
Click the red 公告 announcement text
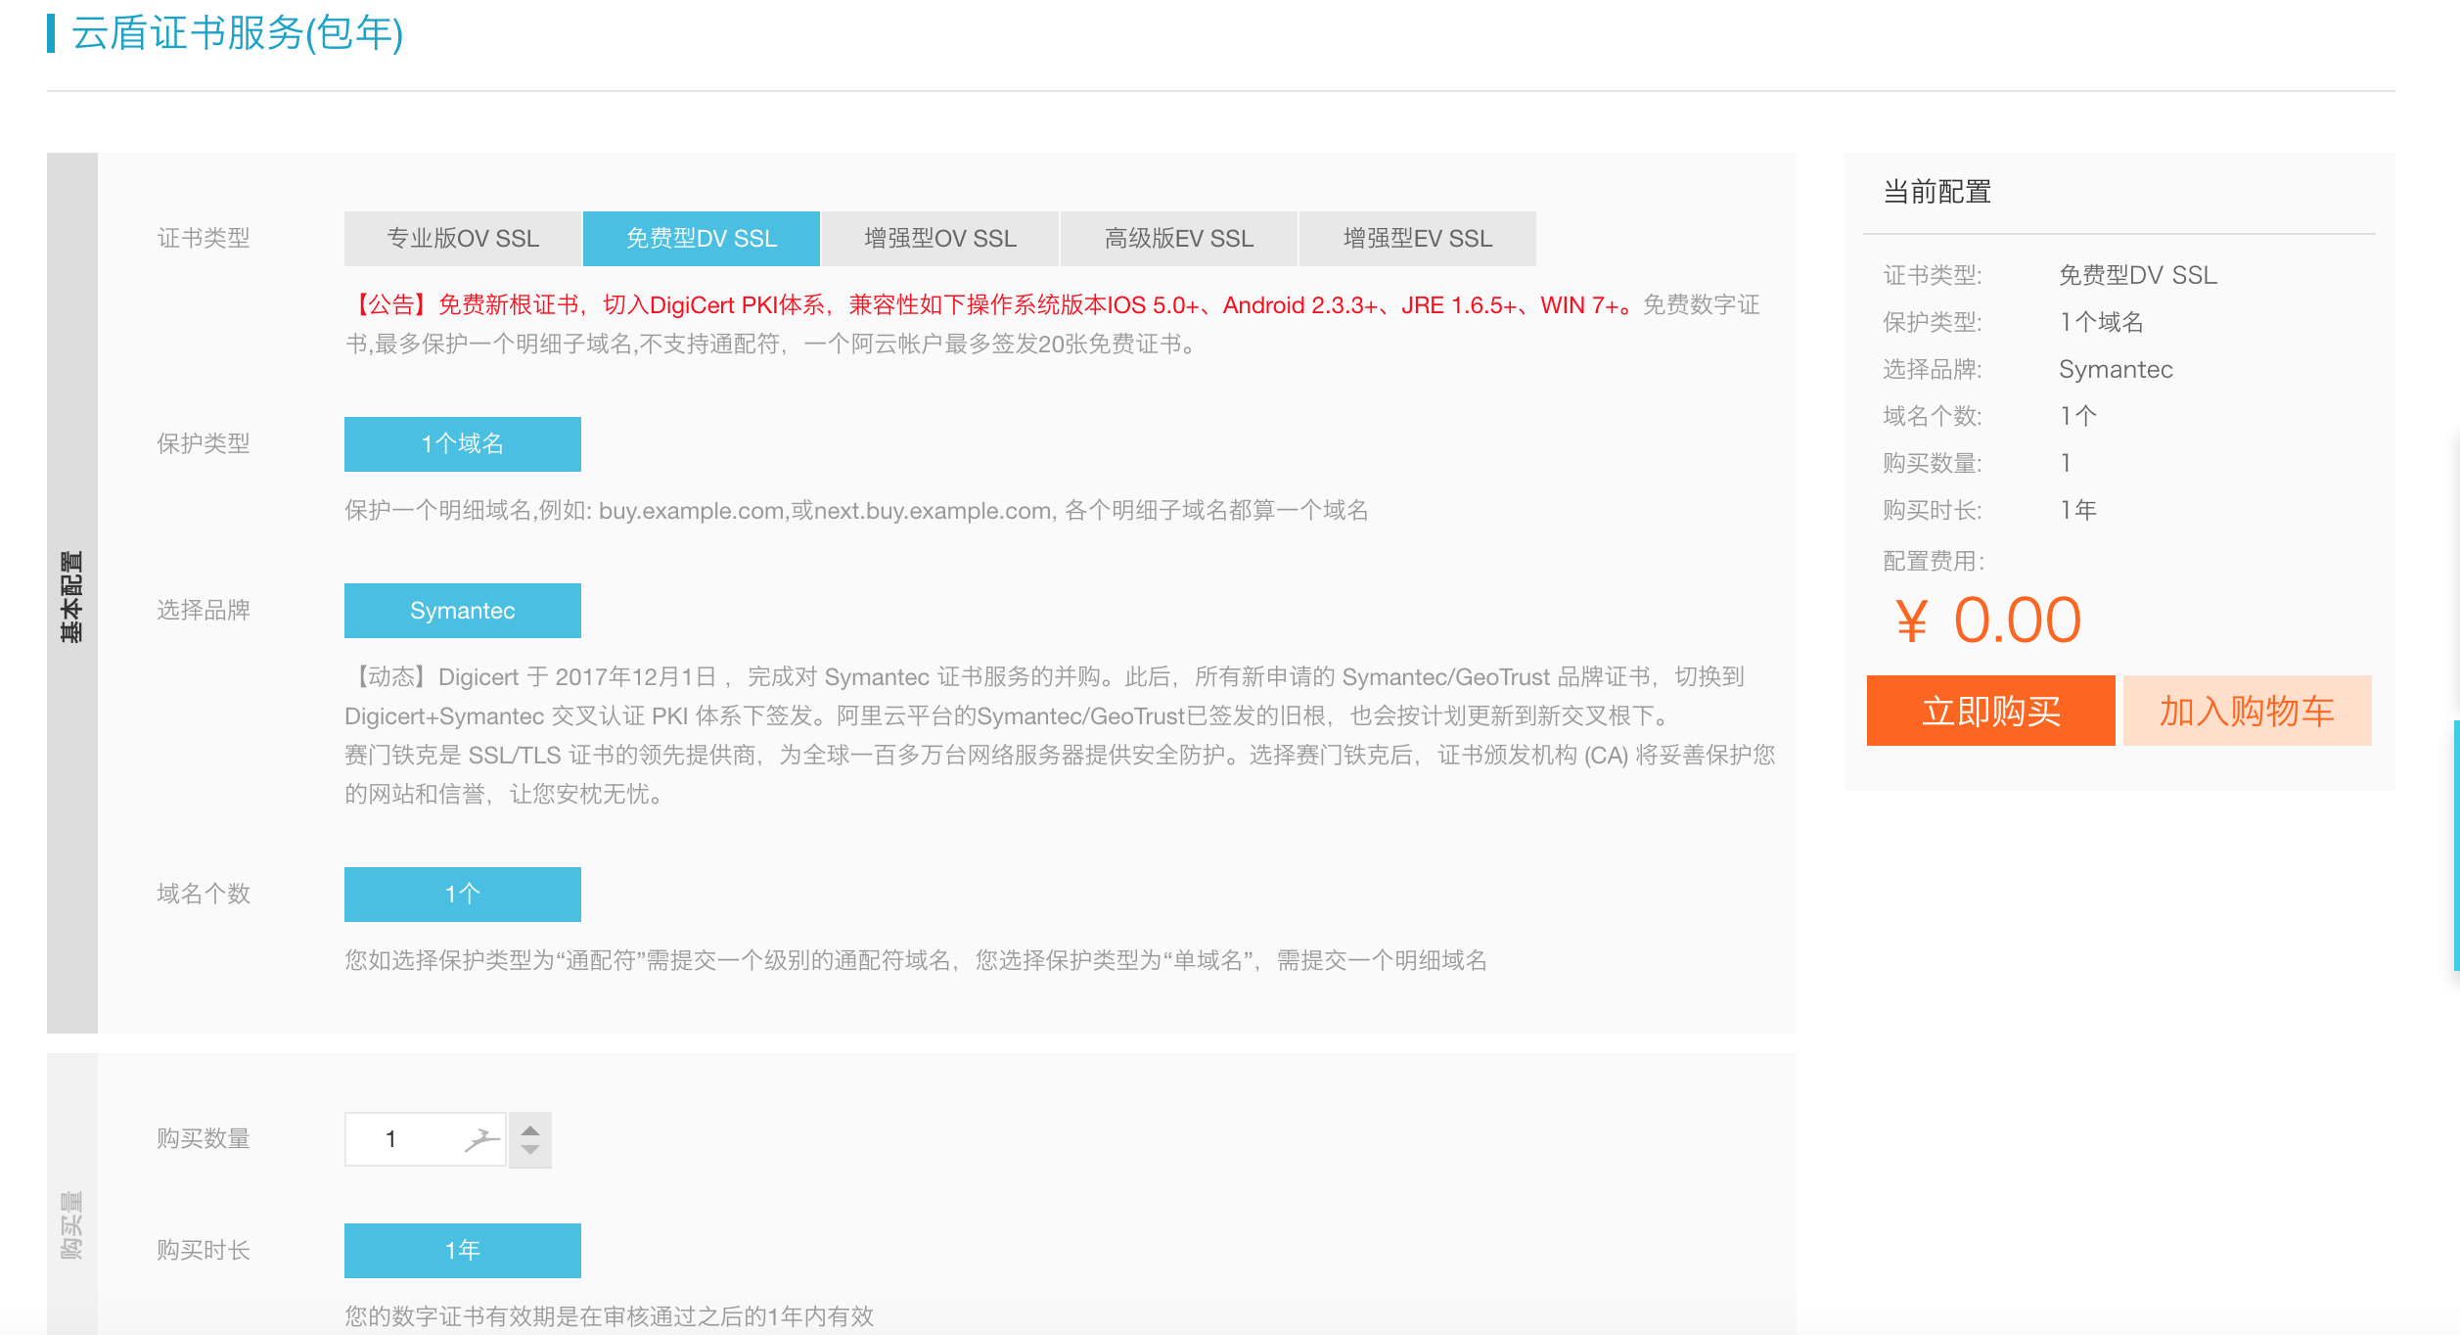988,305
